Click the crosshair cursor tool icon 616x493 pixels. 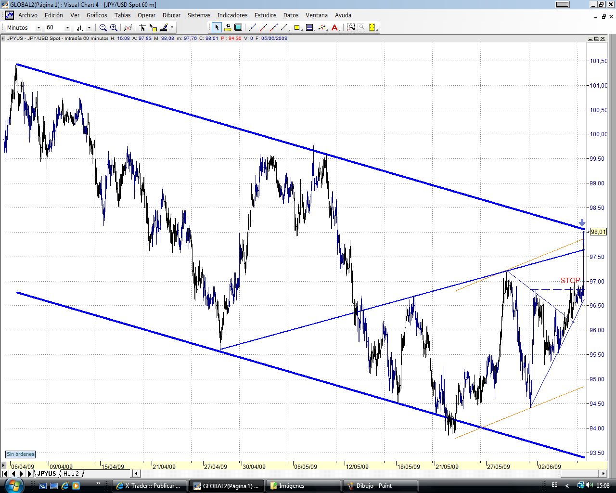[142, 28]
